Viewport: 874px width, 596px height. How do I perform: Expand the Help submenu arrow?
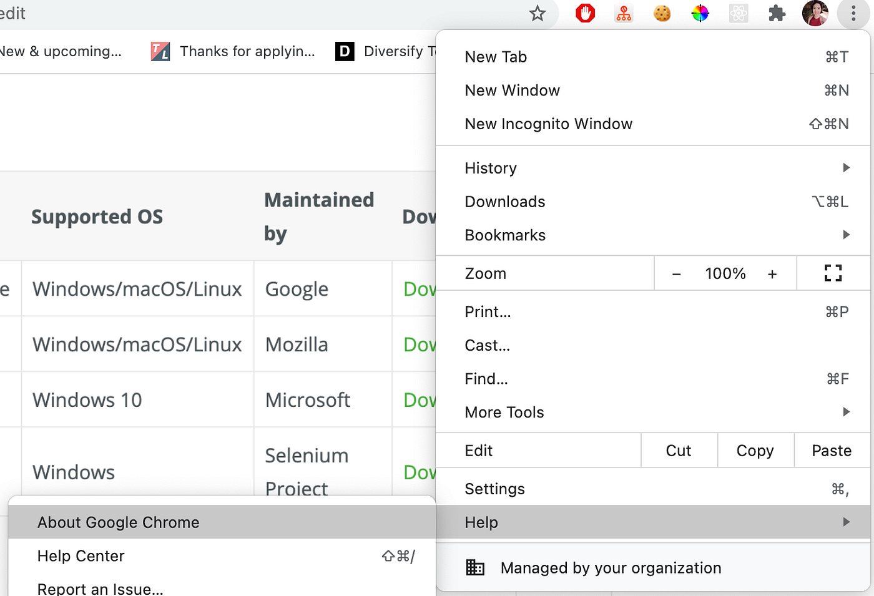[846, 522]
